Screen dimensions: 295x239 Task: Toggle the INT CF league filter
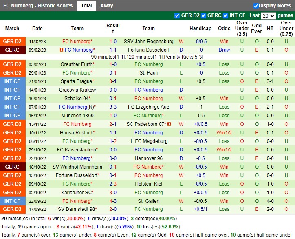(225, 15)
